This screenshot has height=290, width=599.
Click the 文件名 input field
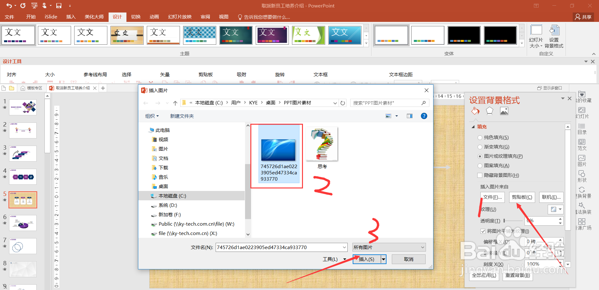(279, 247)
